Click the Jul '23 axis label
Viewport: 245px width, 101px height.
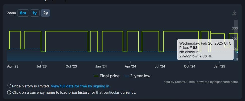point(41,66)
